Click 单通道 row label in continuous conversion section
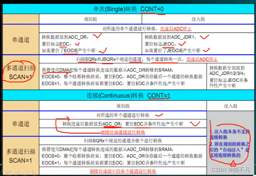 (x=21, y=124)
